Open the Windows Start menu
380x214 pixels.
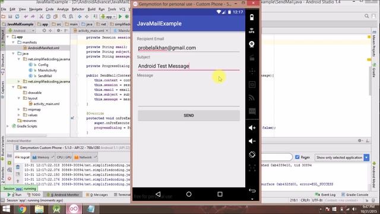coord(6,209)
